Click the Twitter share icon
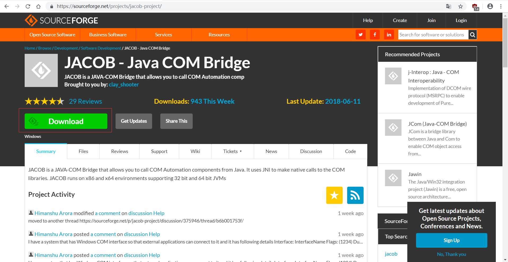Viewport: 508px width, 262px height. 360,35
